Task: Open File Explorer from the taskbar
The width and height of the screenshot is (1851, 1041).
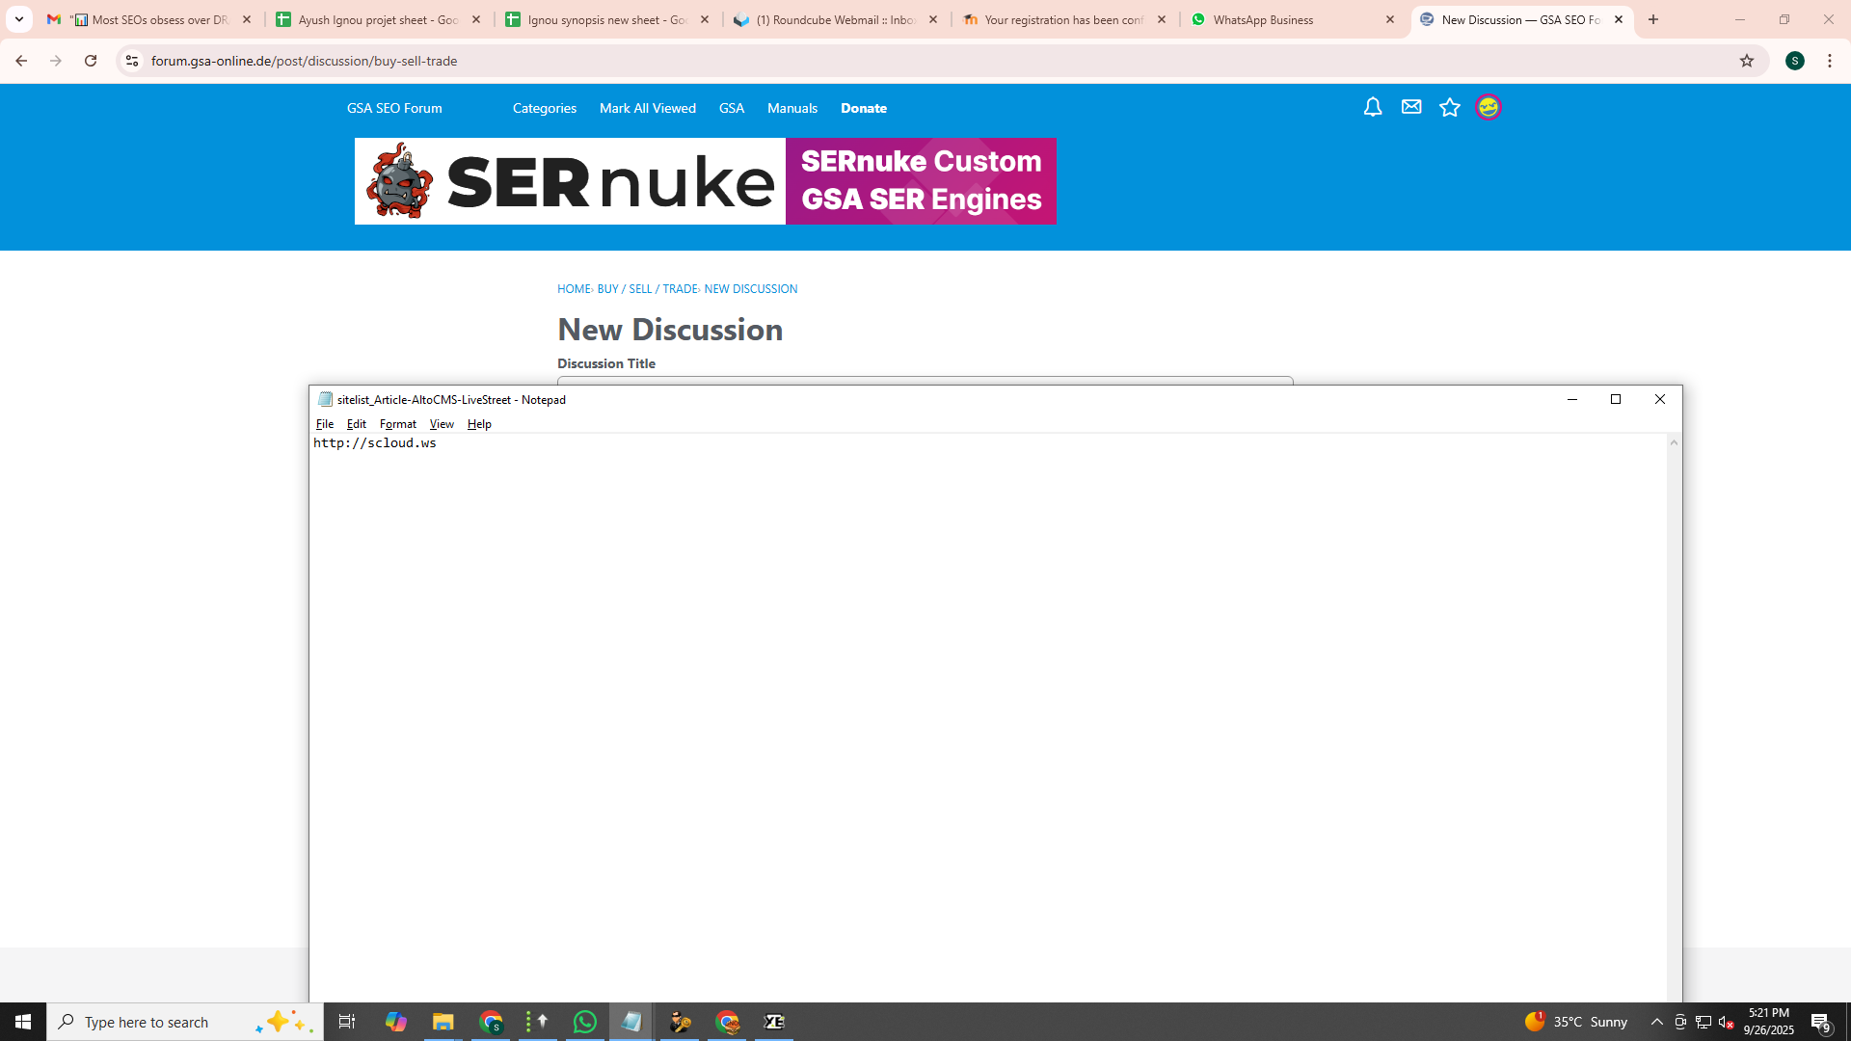Action: tap(443, 1022)
